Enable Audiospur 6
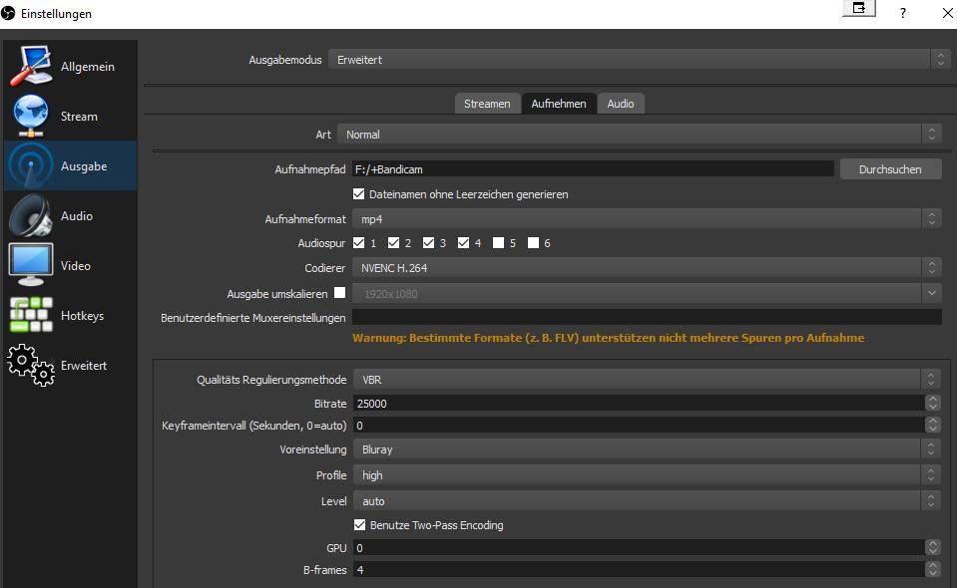Image resolution: width=957 pixels, height=588 pixels. coord(533,243)
